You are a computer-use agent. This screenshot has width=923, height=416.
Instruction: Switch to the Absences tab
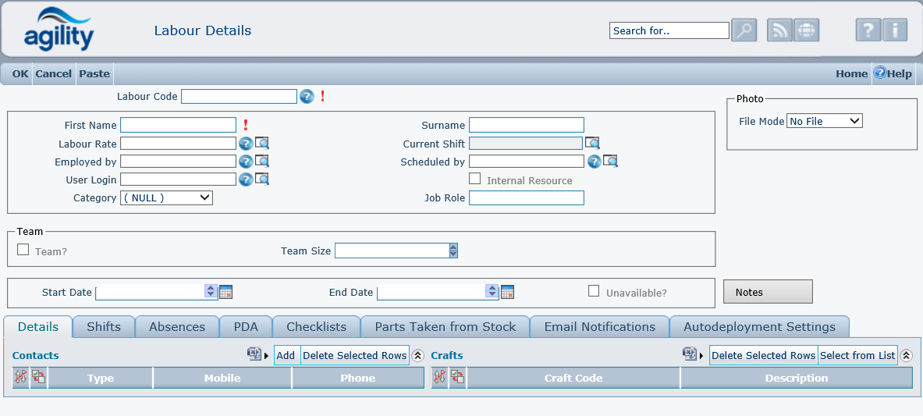point(177,327)
